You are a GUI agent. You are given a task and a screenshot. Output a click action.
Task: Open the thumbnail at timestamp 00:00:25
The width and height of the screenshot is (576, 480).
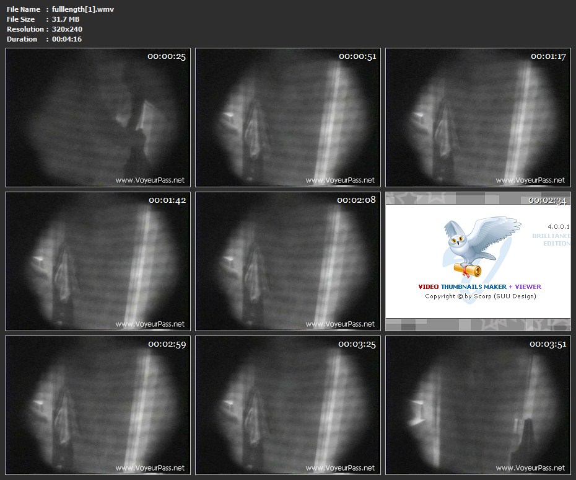click(x=96, y=118)
